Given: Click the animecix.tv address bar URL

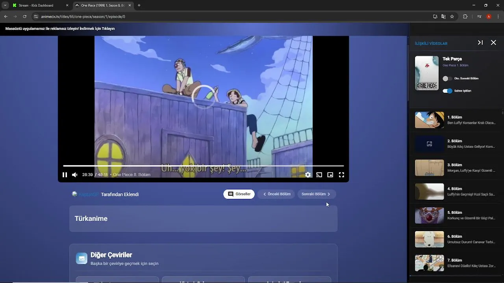Looking at the screenshot, I should [83, 17].
